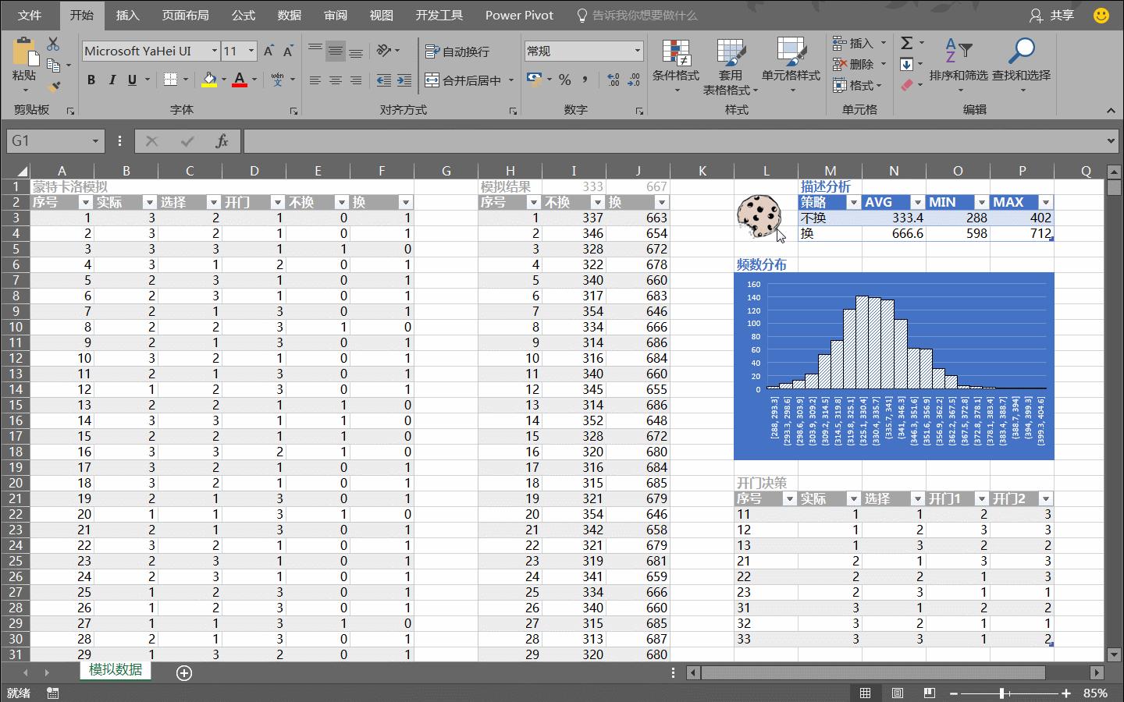The image size is (1124, 702).
Task: Increase indent icon
Action: (x=404, y=80)
